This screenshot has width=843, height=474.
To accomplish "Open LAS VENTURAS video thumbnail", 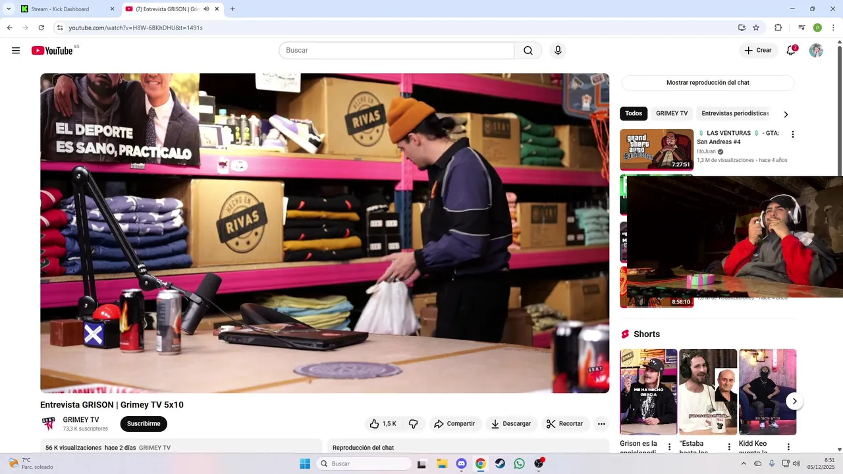I will [x=657, y=149].
